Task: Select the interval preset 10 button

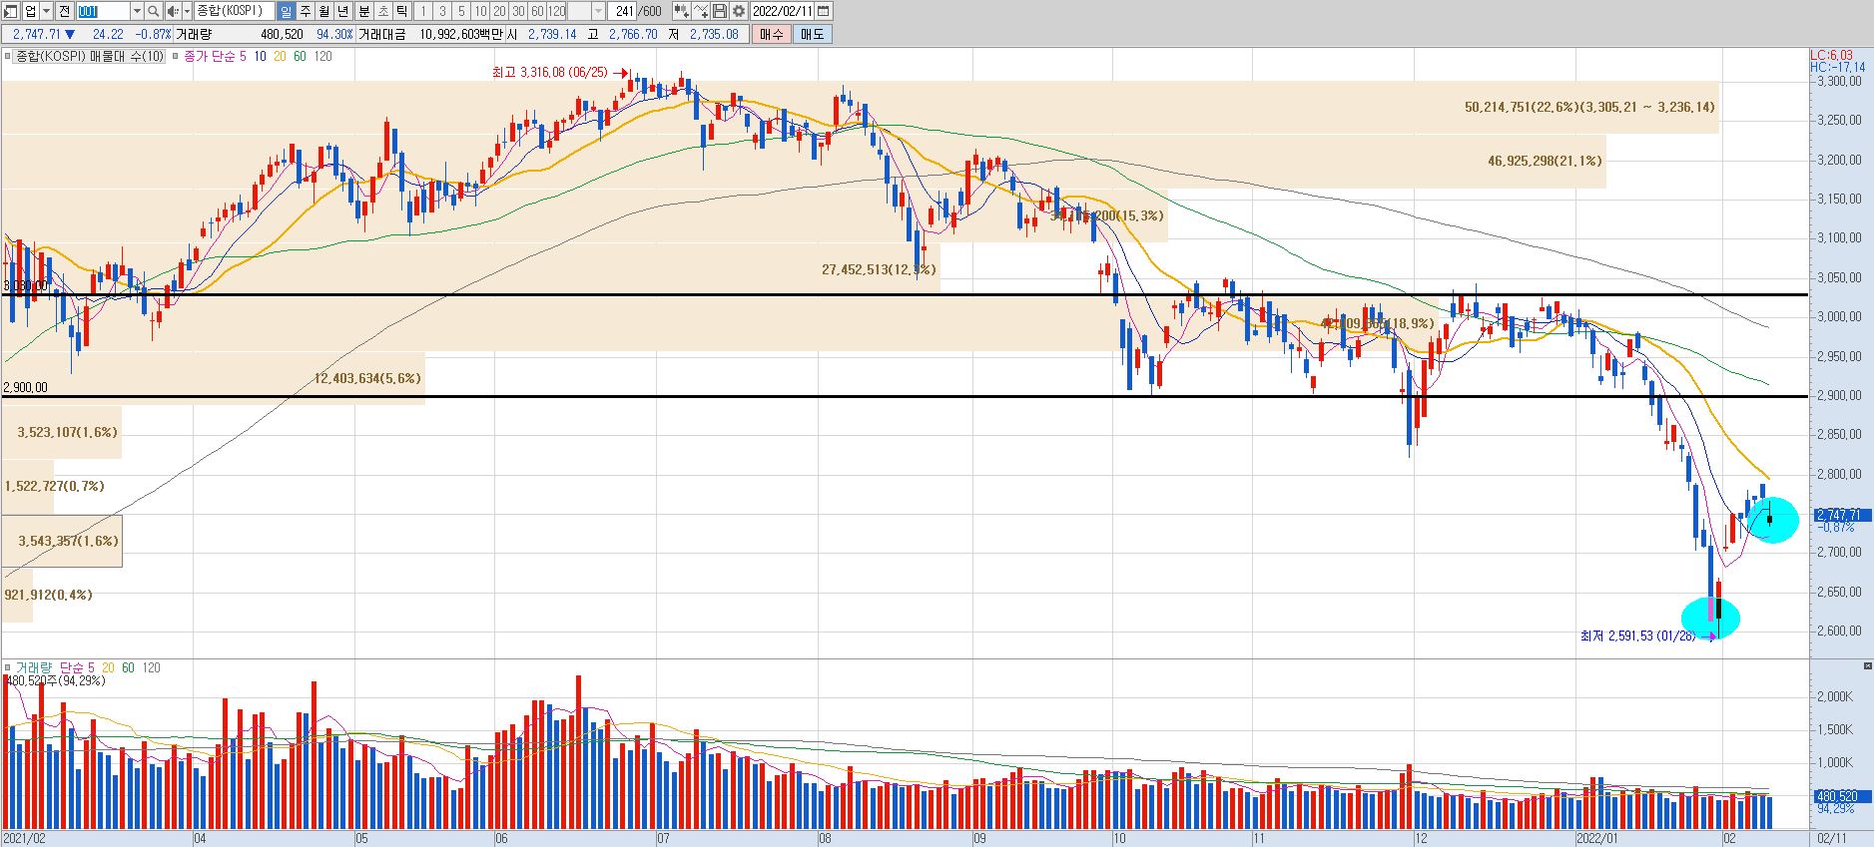Action: click(480, 11)
